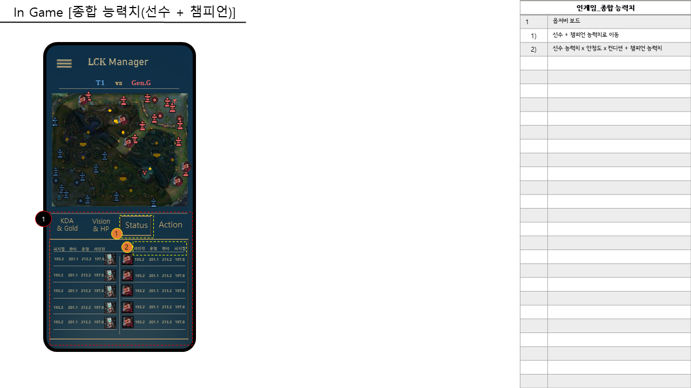
Task: Select Gen.G's bottom-row red champion portrait
Action: [127, 322]
